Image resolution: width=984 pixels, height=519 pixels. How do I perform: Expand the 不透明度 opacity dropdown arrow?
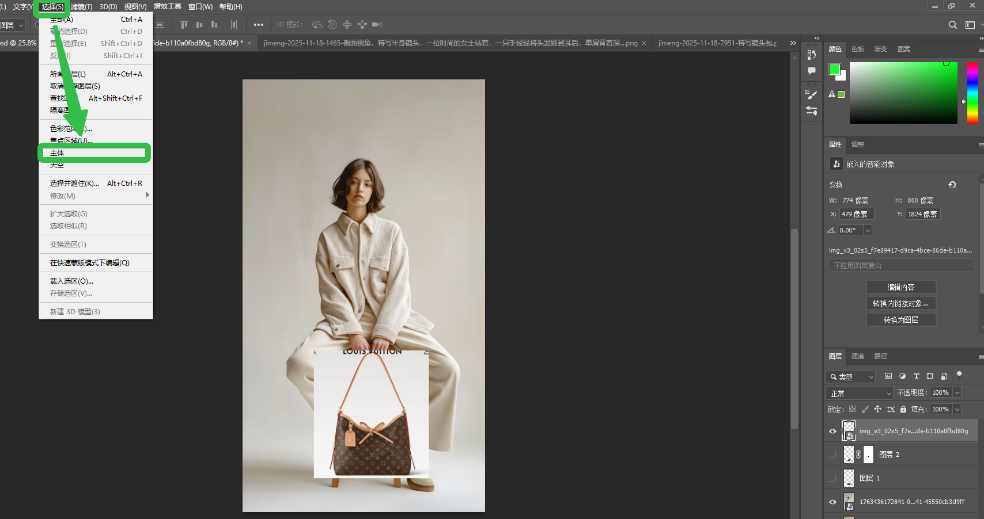point(957,392)
